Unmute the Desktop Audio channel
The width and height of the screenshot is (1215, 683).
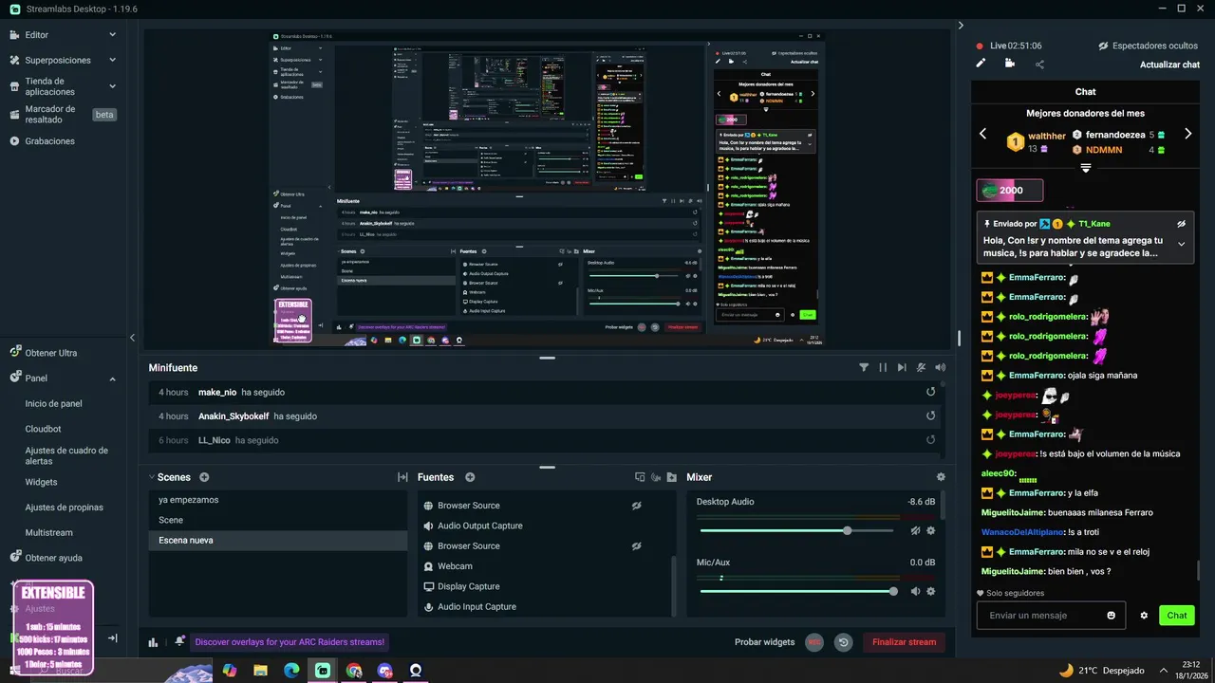click(915, 531)
